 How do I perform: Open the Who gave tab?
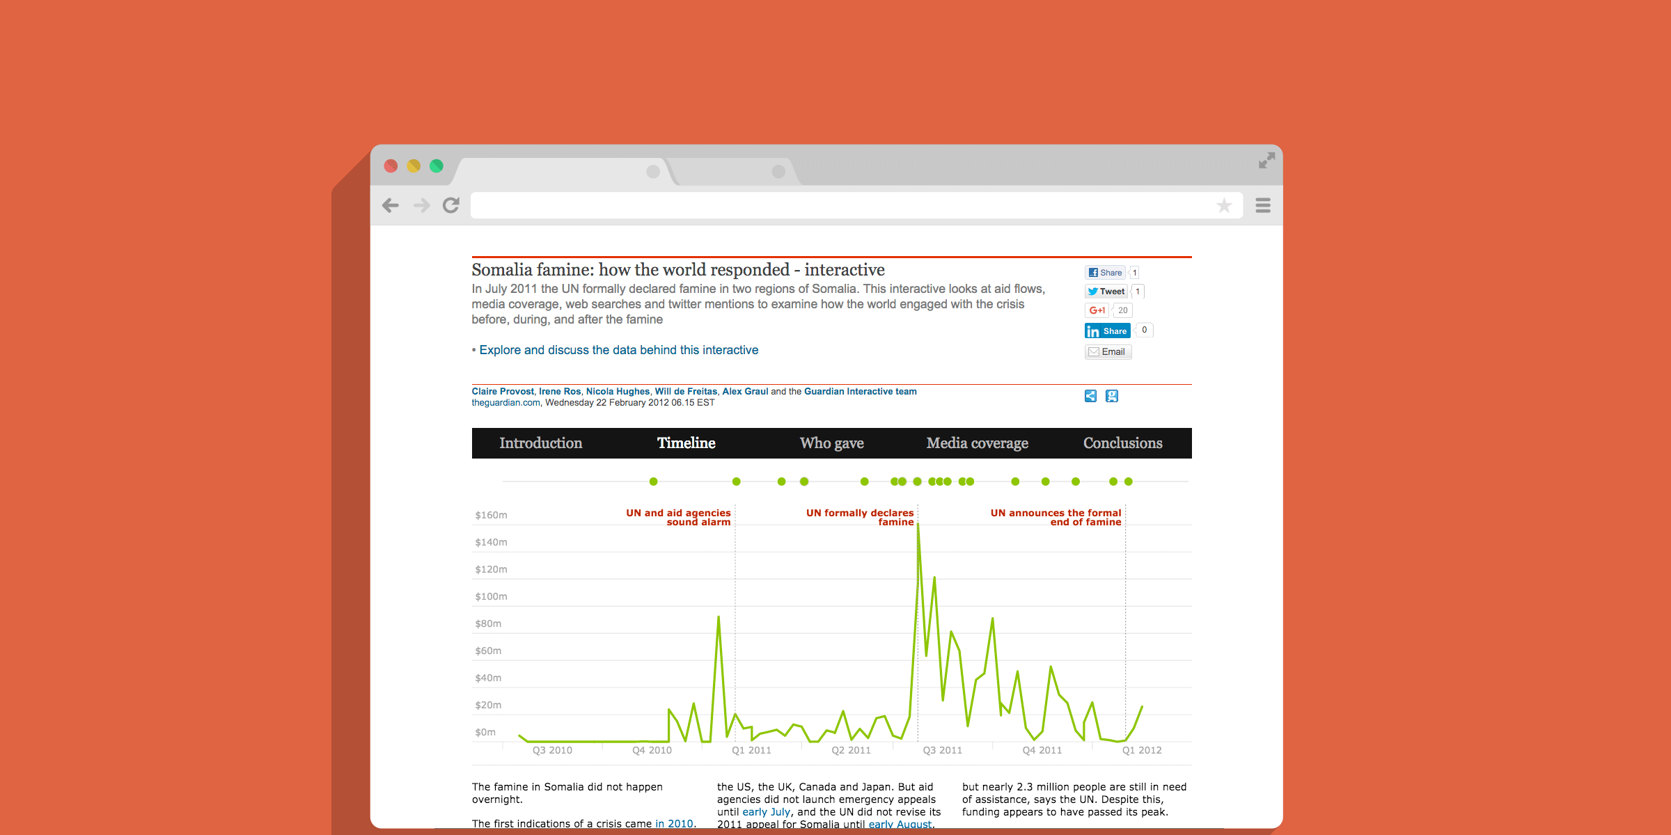[832, 443]
